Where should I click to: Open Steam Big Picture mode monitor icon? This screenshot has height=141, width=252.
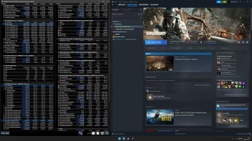(x=240, y=2)
